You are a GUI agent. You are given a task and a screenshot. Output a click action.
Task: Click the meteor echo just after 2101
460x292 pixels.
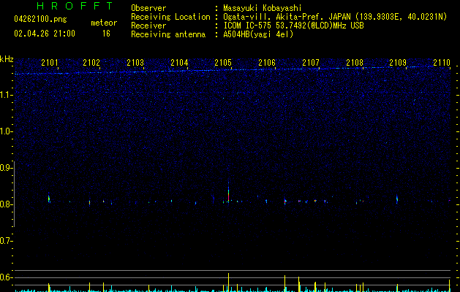(x=49, y=199)
